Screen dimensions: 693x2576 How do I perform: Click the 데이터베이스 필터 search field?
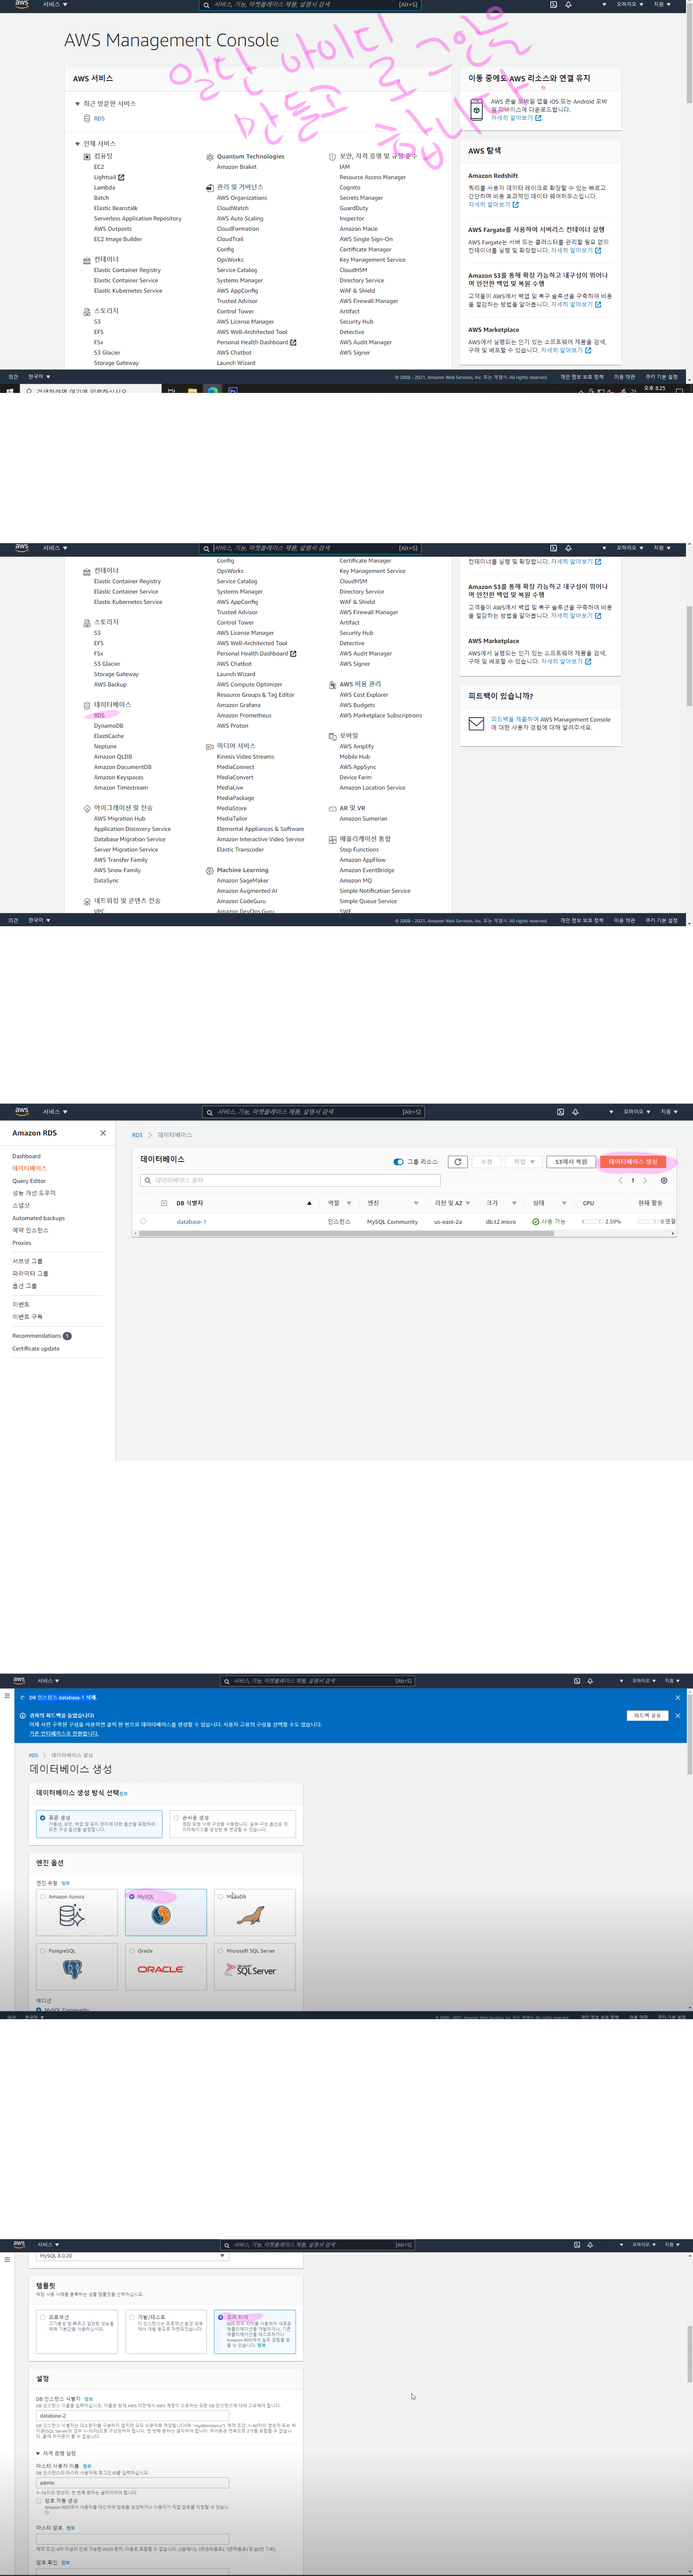click(x=290, y=1181)
